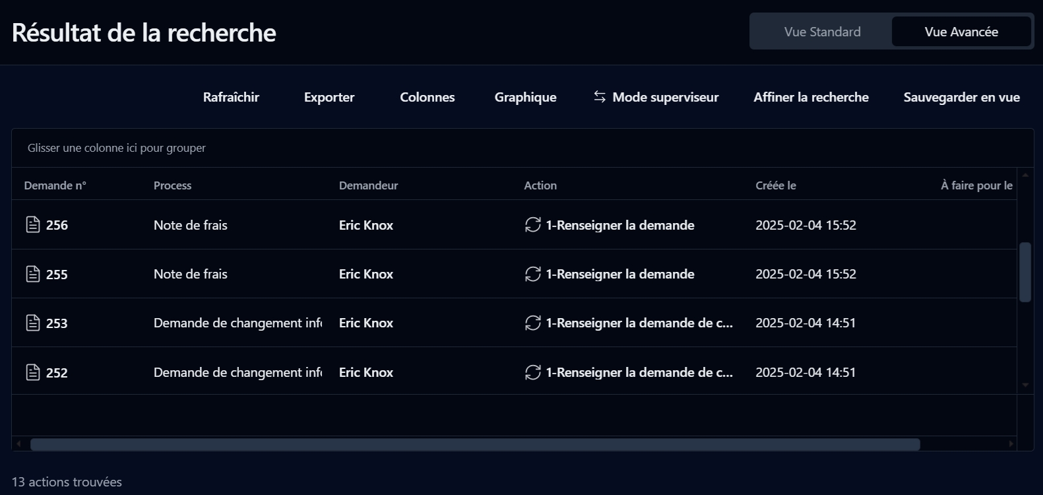Screen dimensions: 1043x495
Task: Sort by the Demandeur column header
Action: coord(368,185)
